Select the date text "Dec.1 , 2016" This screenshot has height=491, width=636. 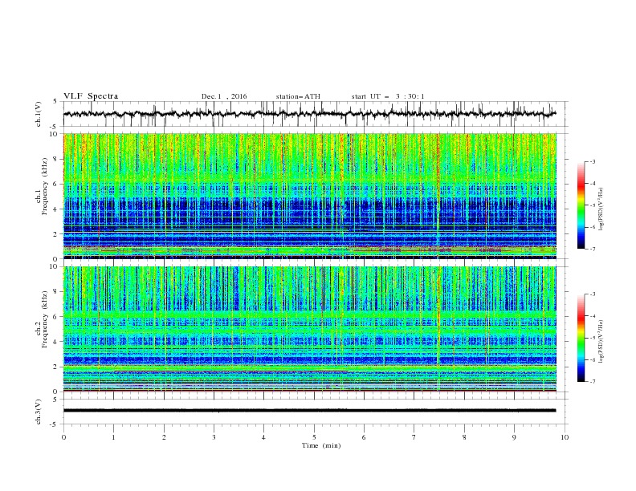224,96
